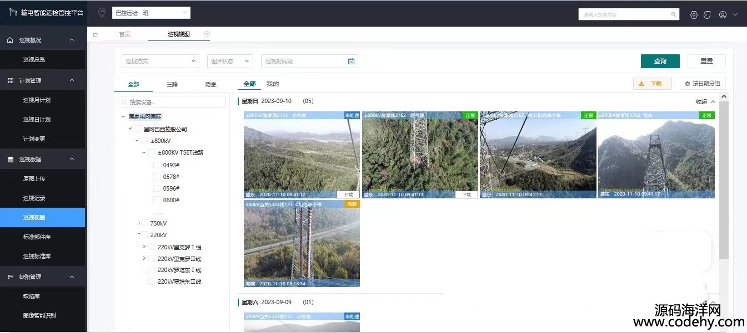Click the location pin icon in header
The image size is (747, 333).
pyautogui.click(x=102, y=13)
